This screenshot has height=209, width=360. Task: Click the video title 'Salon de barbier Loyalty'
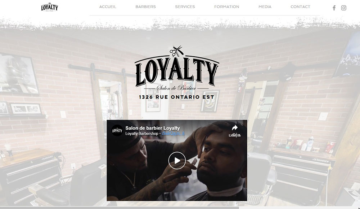pyautogui.click(x=152, y=128)
